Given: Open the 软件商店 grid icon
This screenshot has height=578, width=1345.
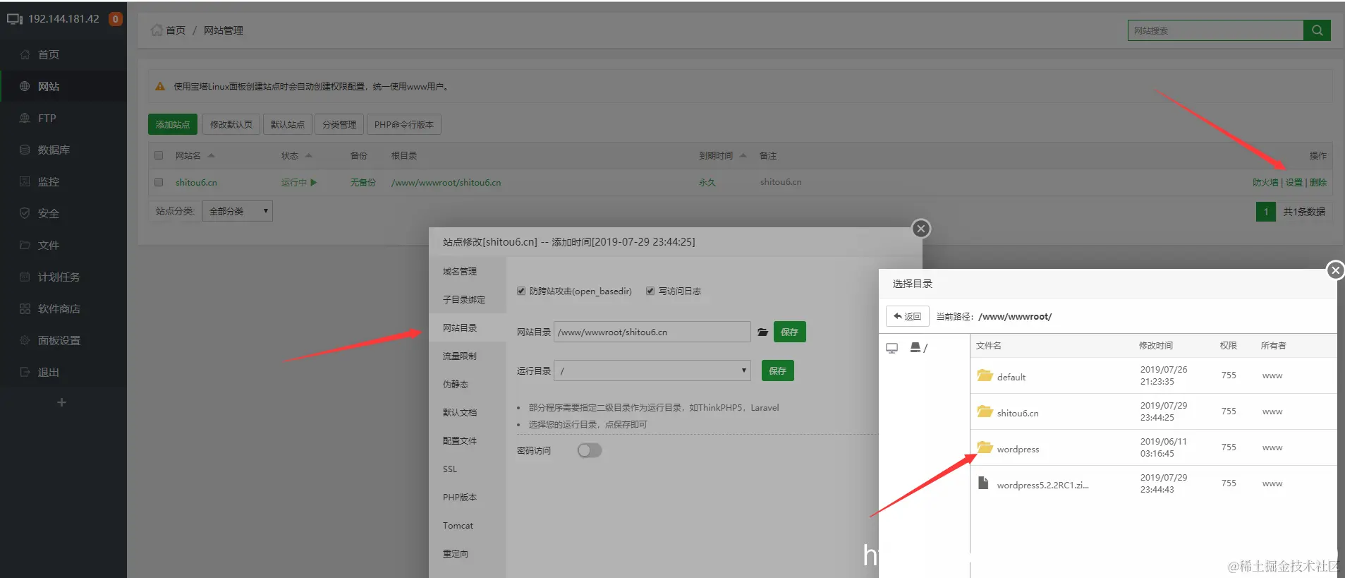Looking at the screenshot, I should pyautogui.click(x=25, y=308).
